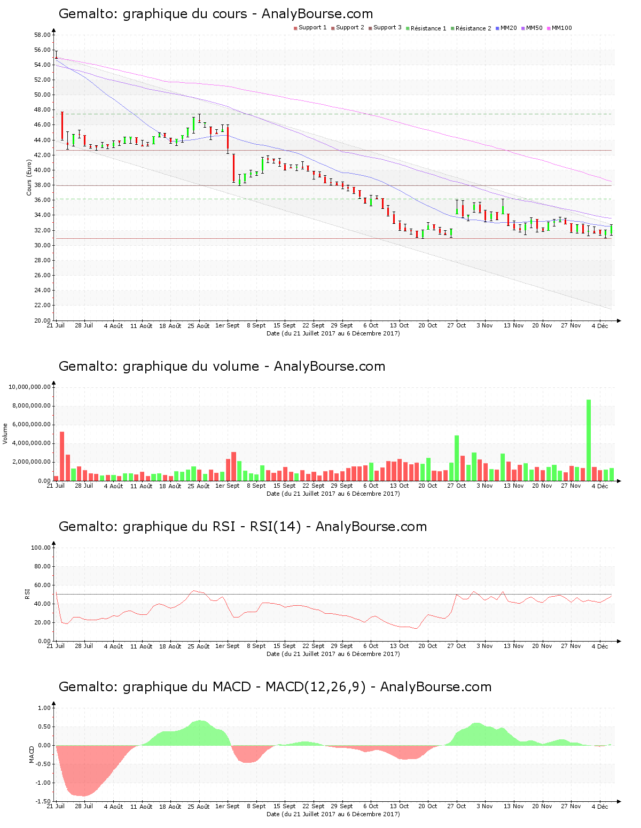Click the RSI(14) chart title
The height and width of the screenshot is (828, 641).
pyautogui.click(x=243, y=527)
